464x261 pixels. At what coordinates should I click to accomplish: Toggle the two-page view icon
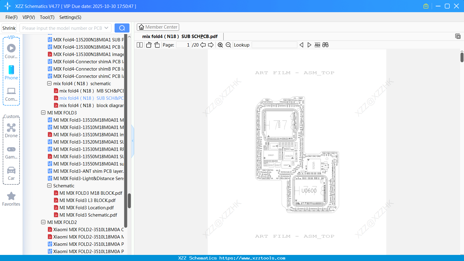(140, 45)
